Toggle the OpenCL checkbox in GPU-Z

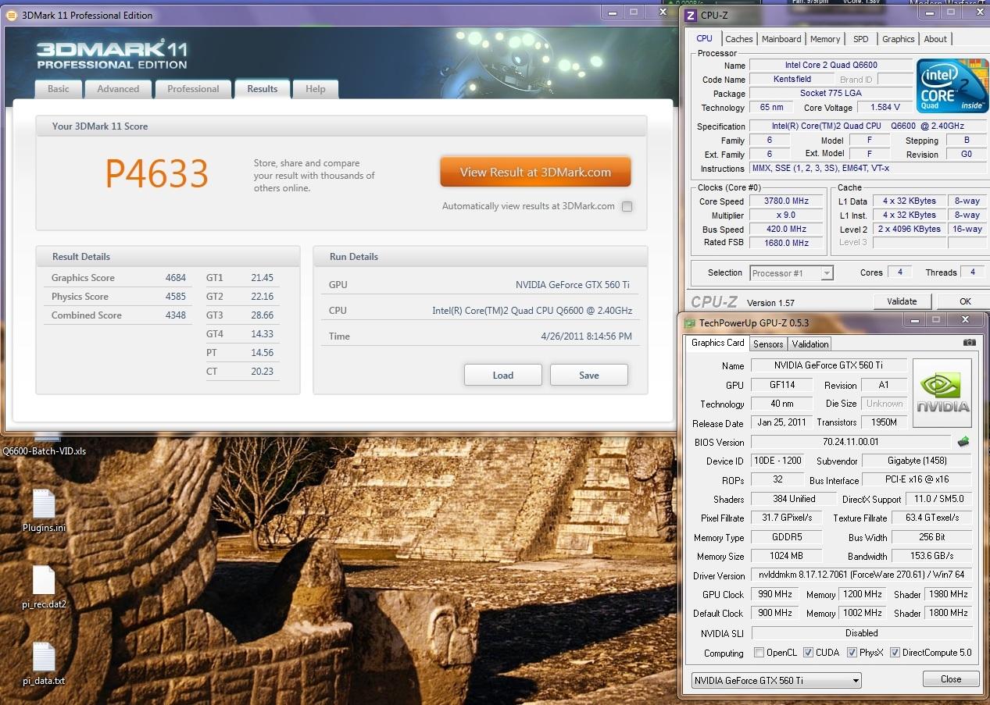759,653
